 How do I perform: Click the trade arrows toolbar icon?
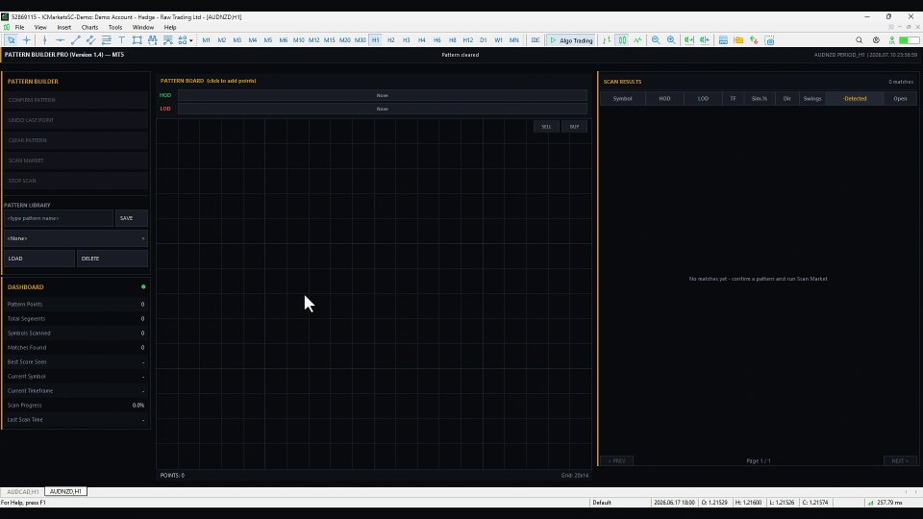pos(754,40)
